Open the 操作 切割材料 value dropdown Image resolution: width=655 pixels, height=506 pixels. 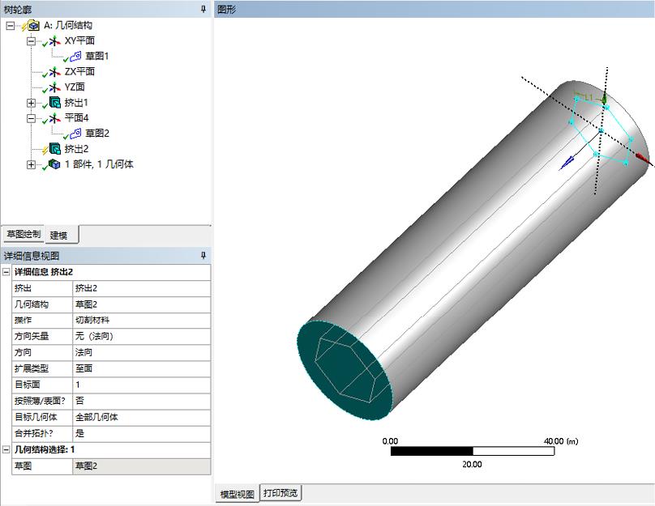140,320
